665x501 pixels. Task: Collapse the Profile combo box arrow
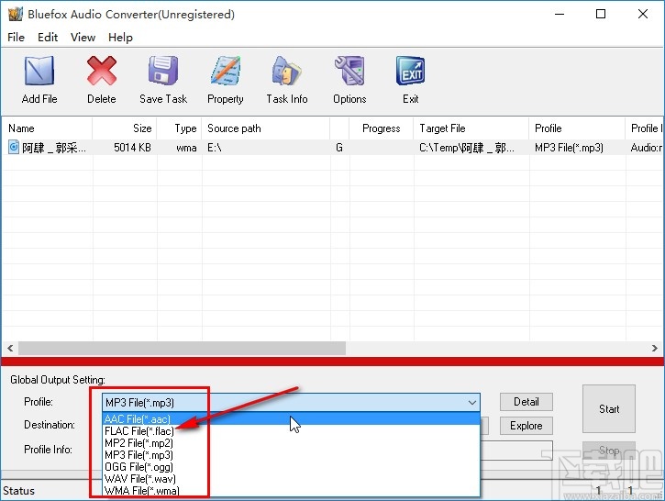pos(472,402)
